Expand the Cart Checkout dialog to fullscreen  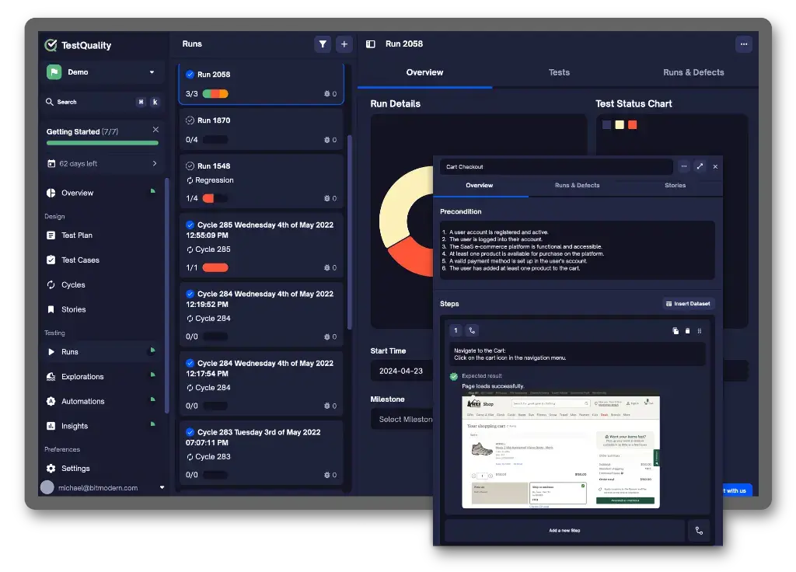[700, 166]
